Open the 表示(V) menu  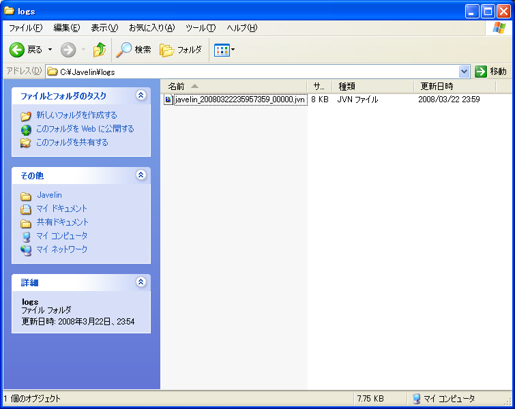click(x=104, y=28)
